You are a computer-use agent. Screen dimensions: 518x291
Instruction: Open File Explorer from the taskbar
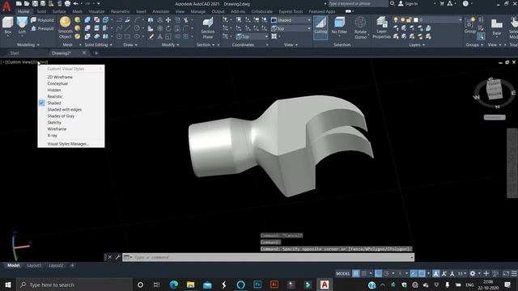pyautogui.click(x=191, y=285)
